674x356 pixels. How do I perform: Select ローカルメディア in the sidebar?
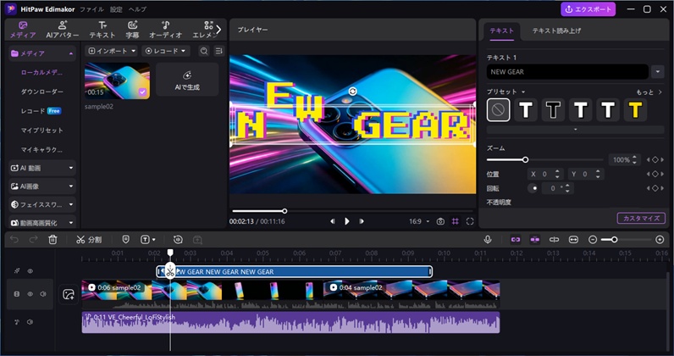point(41,72)
